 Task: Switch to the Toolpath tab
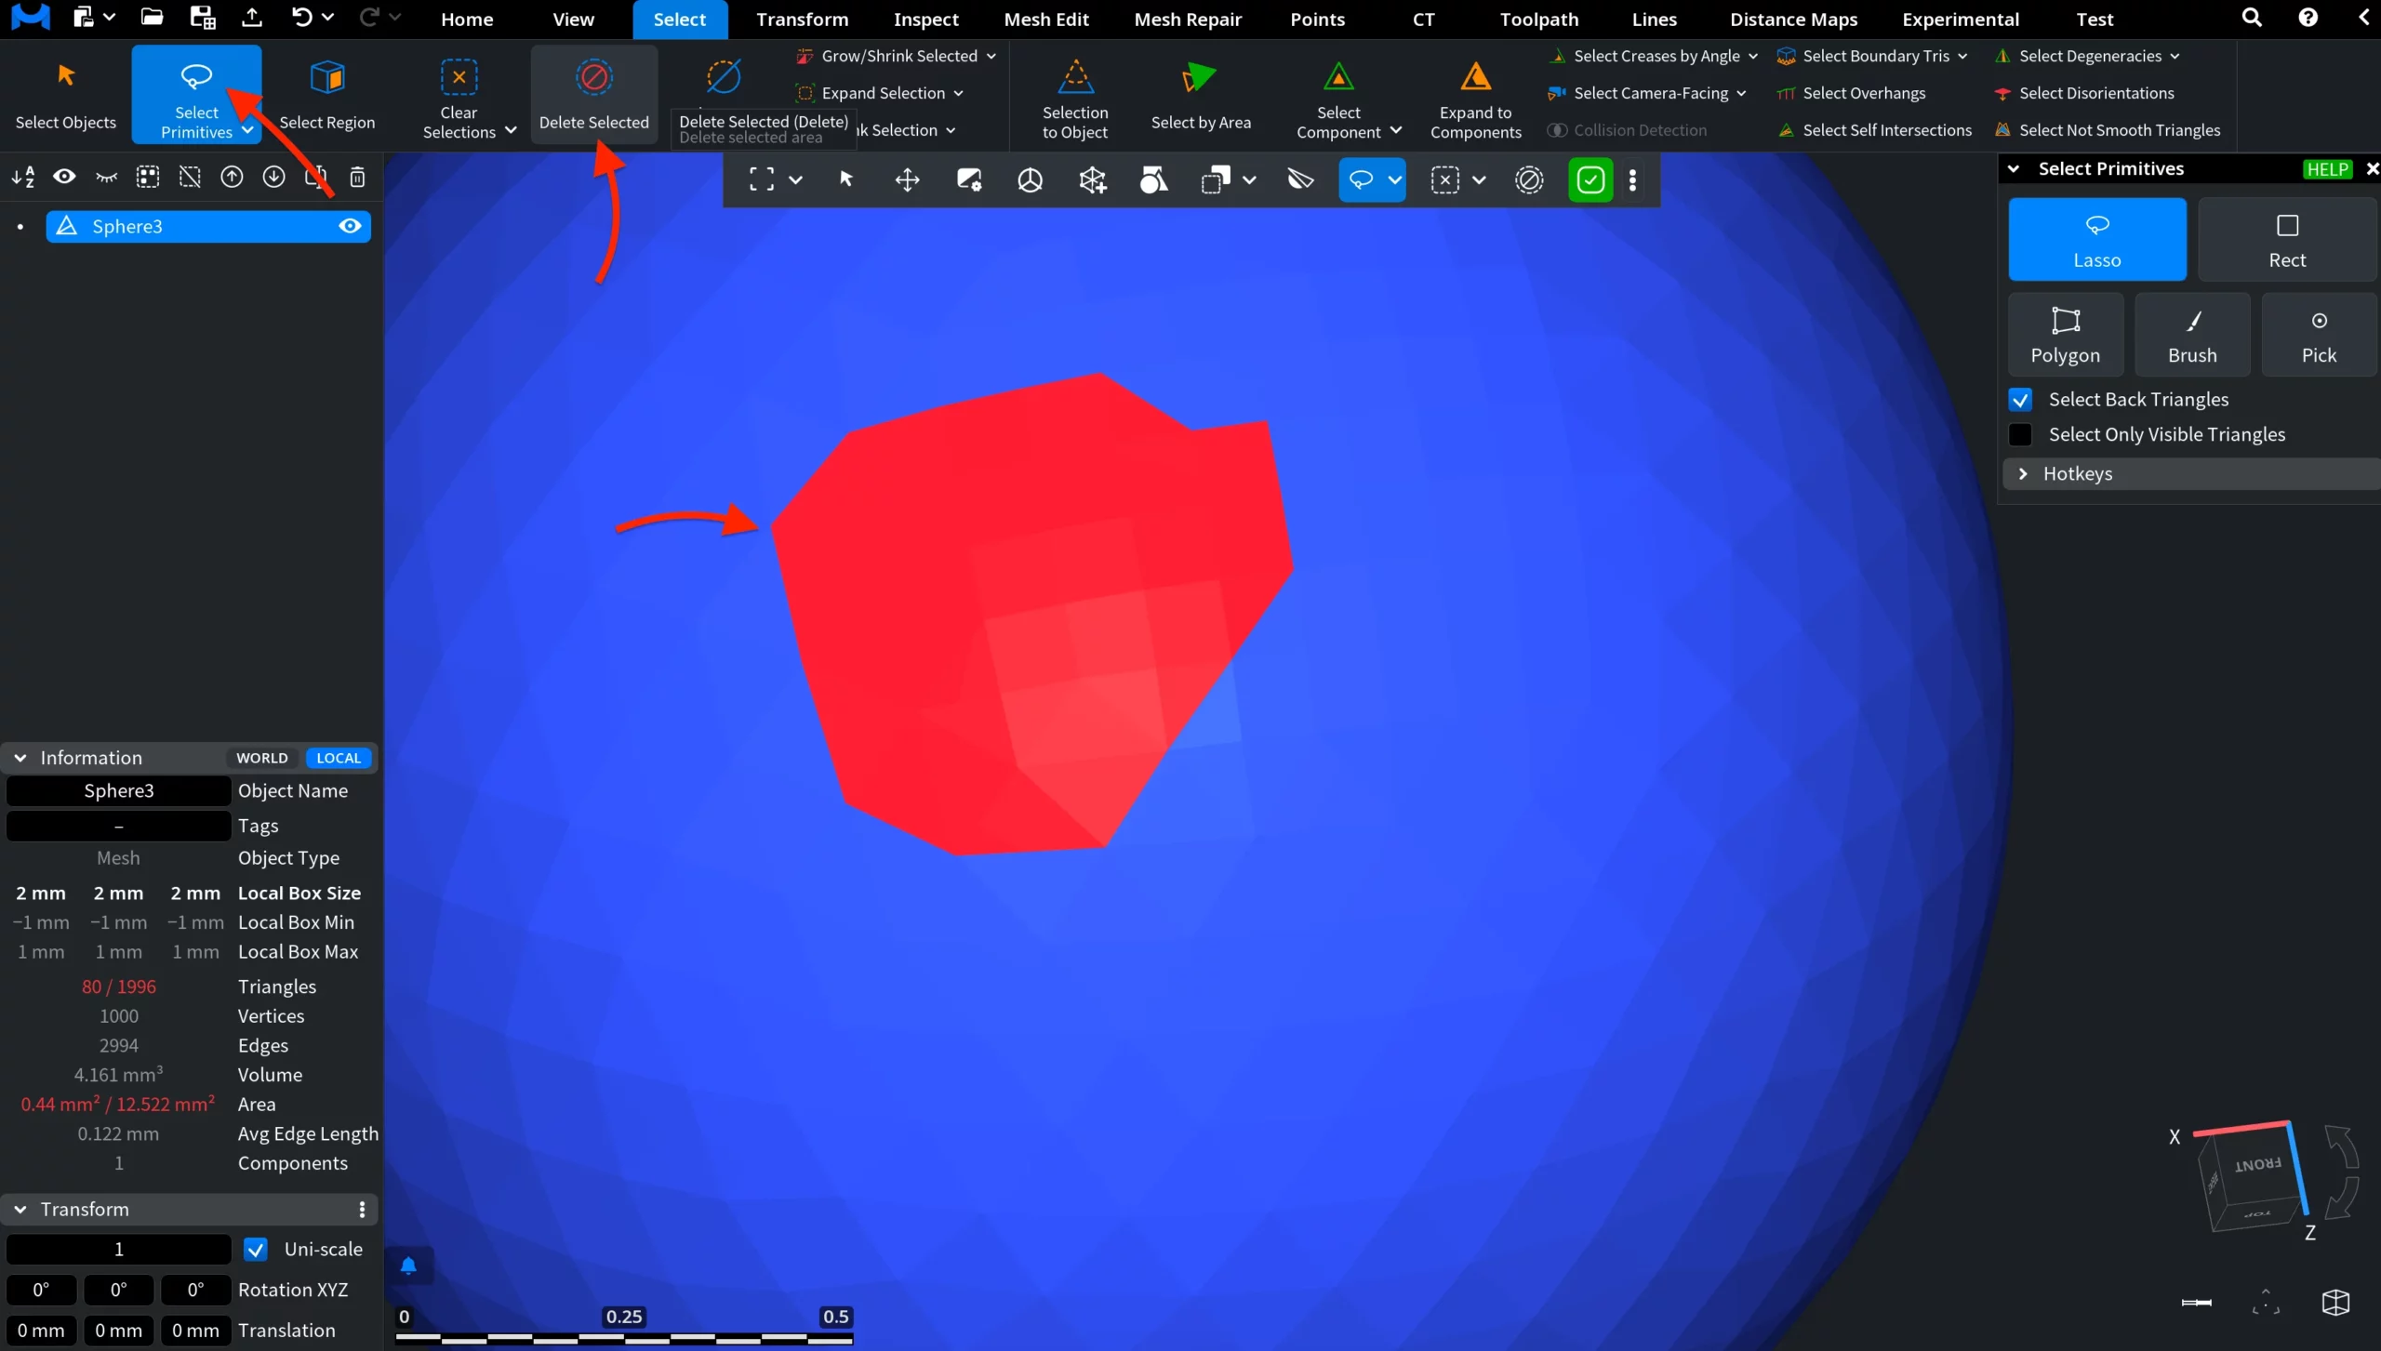click(1539, 19)
